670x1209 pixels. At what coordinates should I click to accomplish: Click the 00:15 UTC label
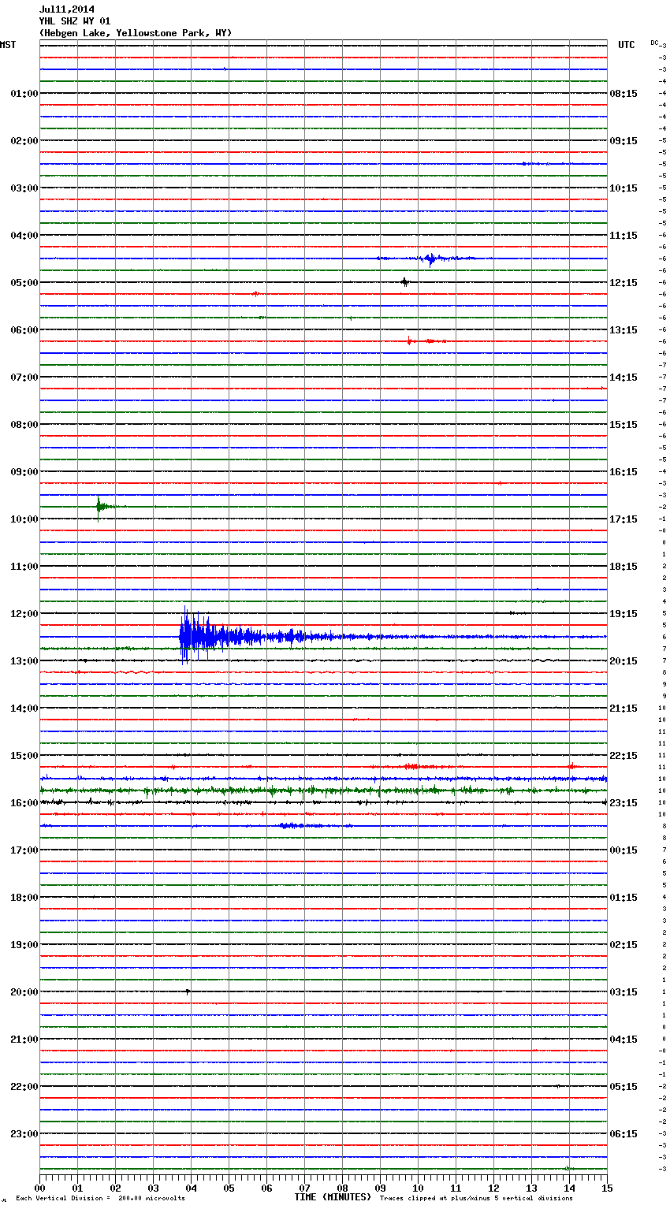pyautogui.click(x=623, y=850)
